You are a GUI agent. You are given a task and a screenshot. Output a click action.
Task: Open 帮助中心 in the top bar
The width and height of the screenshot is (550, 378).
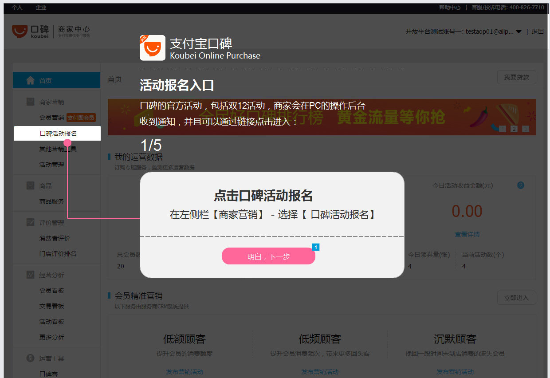tap(450, 8)
